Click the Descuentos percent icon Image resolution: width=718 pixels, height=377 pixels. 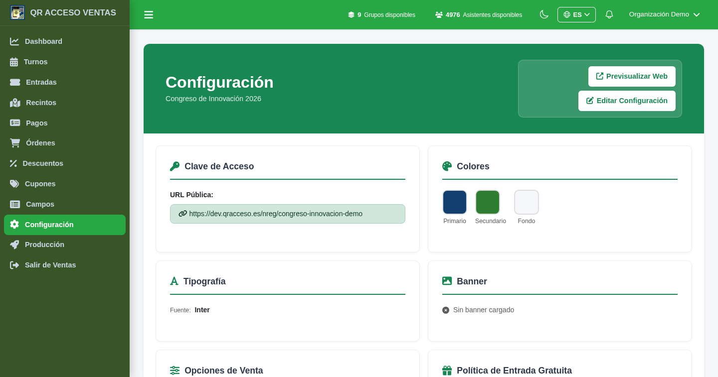(x=13, y=163)
